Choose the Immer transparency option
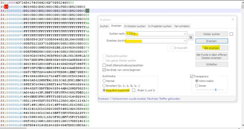This screenshot has width=244, height=129. tap(197, 86)
